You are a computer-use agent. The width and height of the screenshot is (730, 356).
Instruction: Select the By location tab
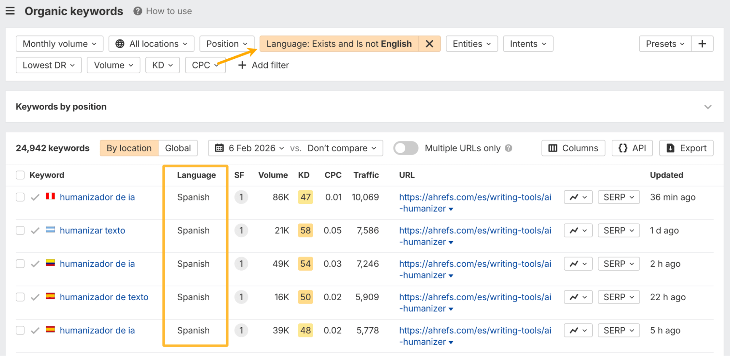point(129,148)
